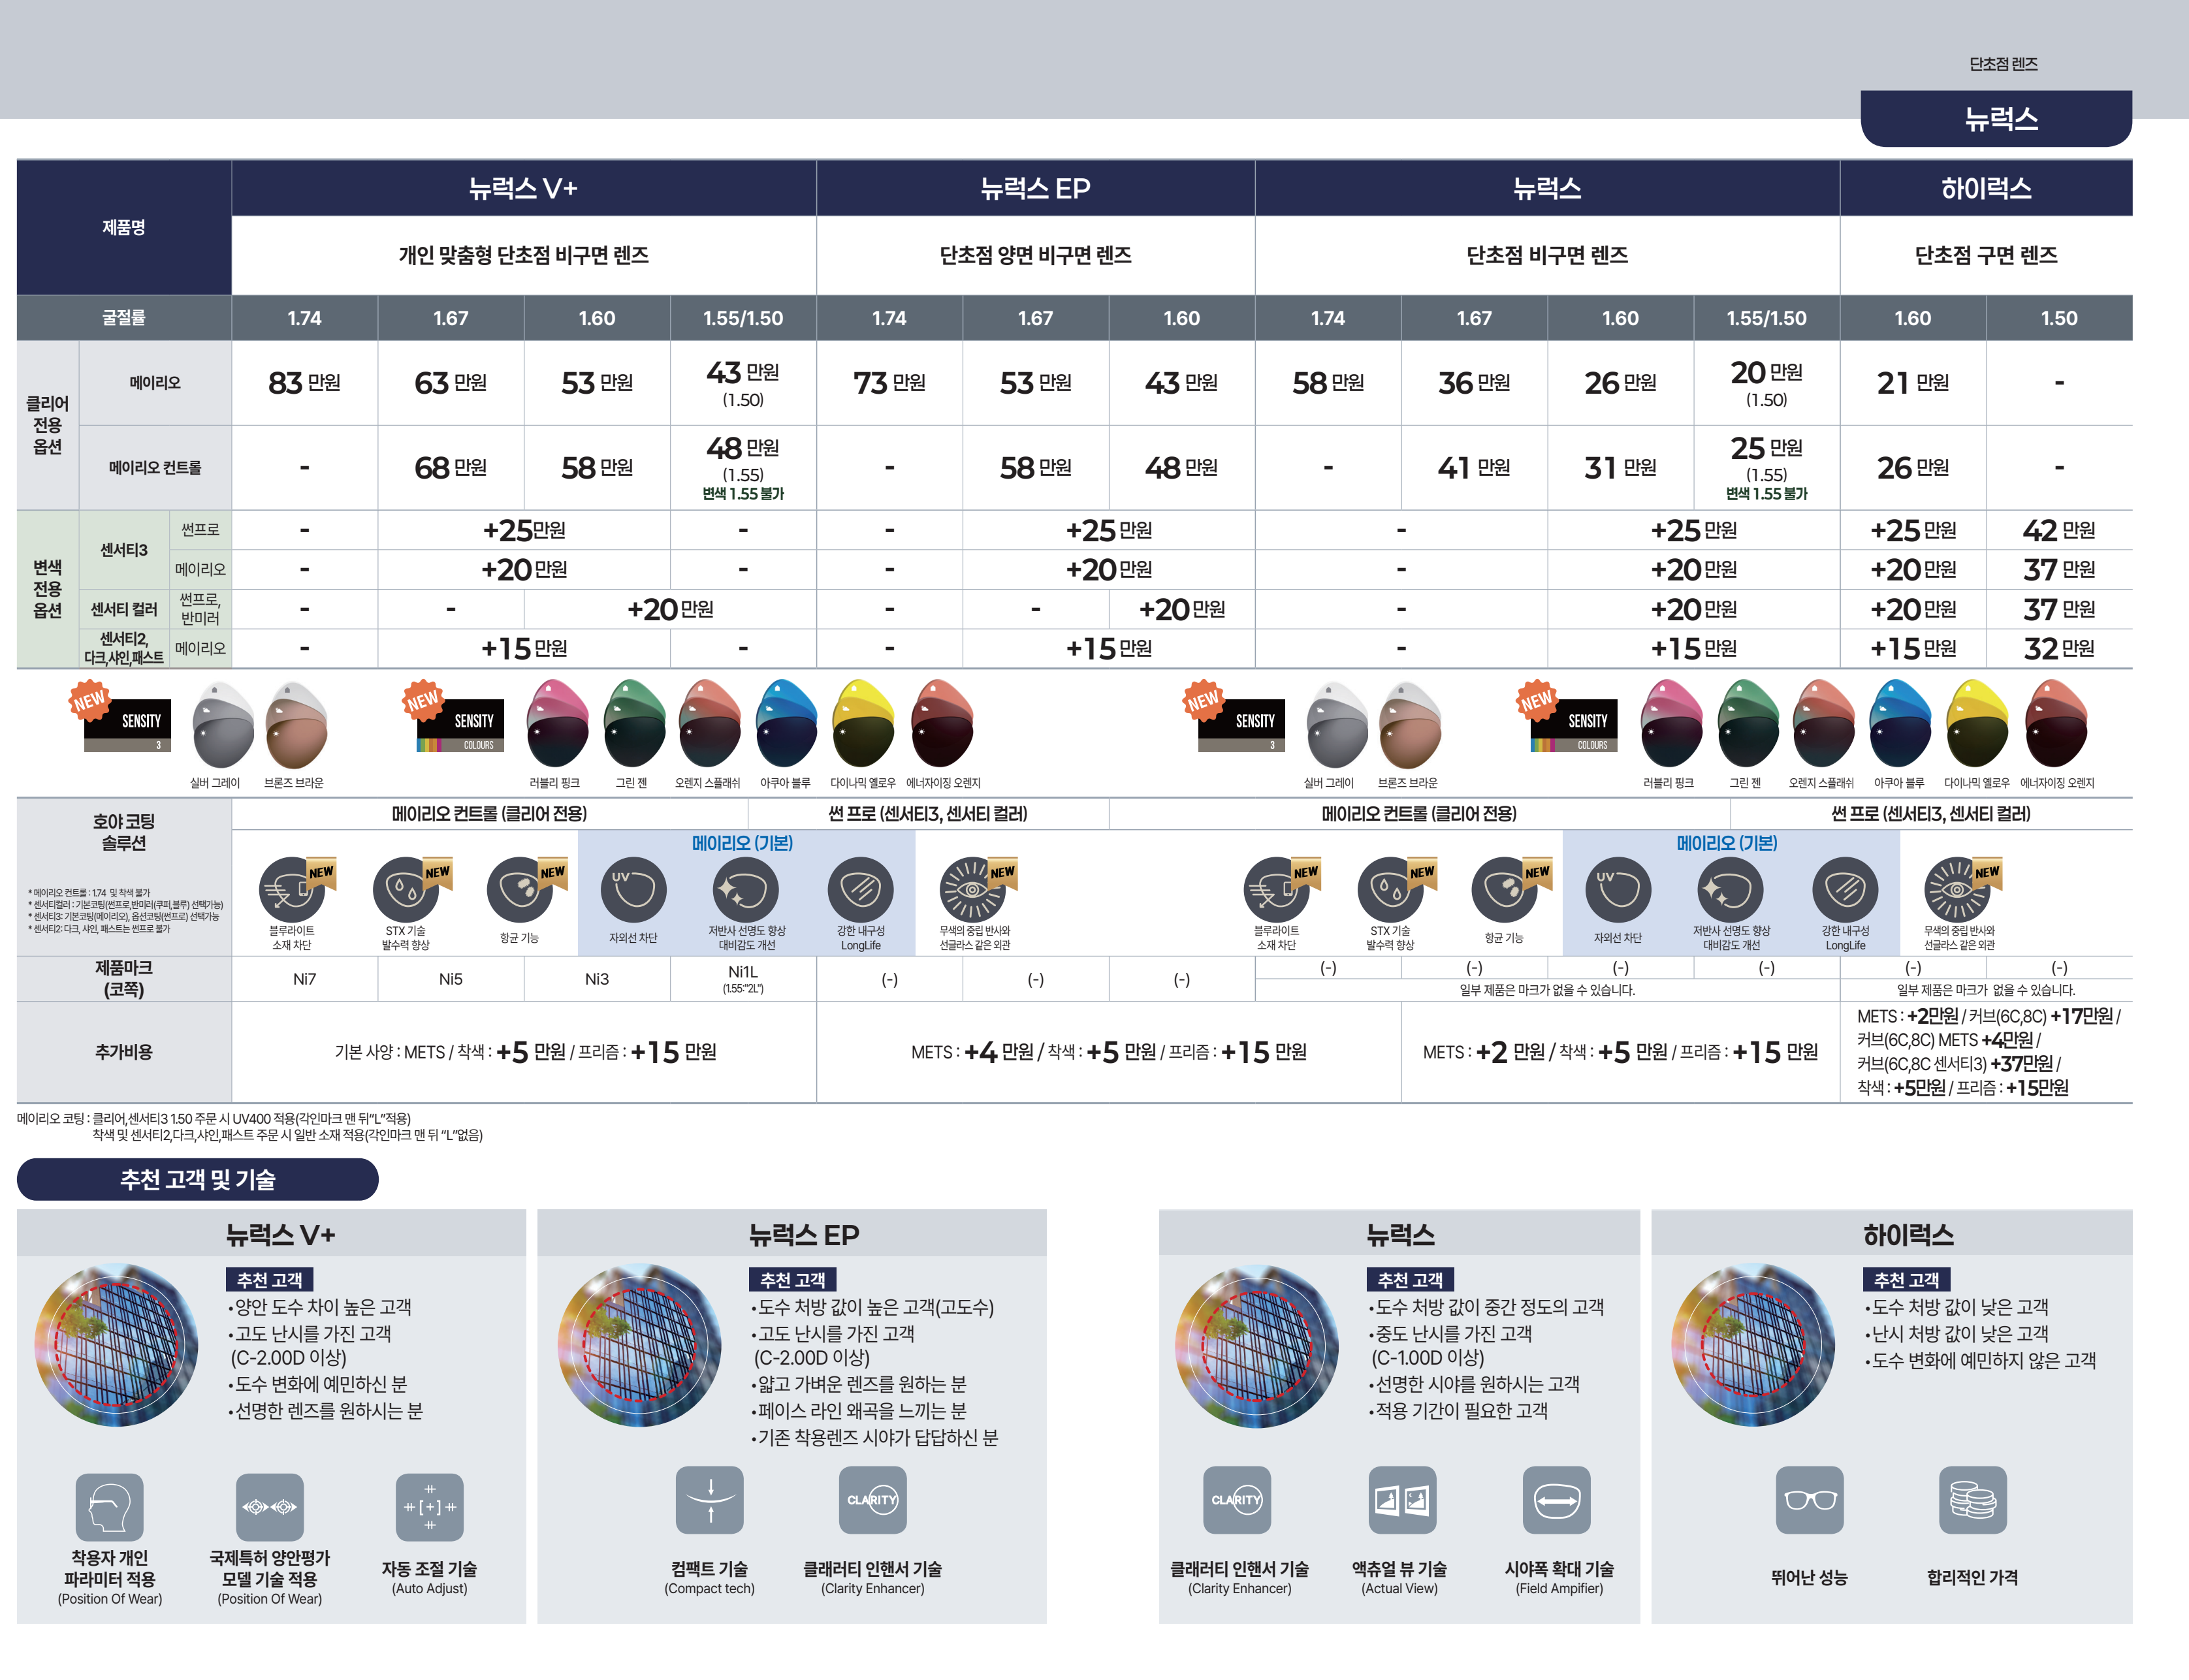Image resolution: width=2189 pixels, height=1680 pixels.
Task: Select the 자동 조절 기술 (Auto Adjust) icon
Action: [429, 1507]
